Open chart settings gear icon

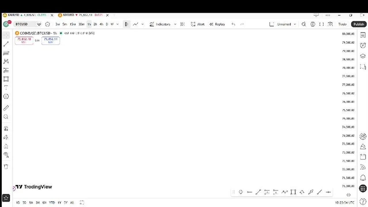pos(313,24)
